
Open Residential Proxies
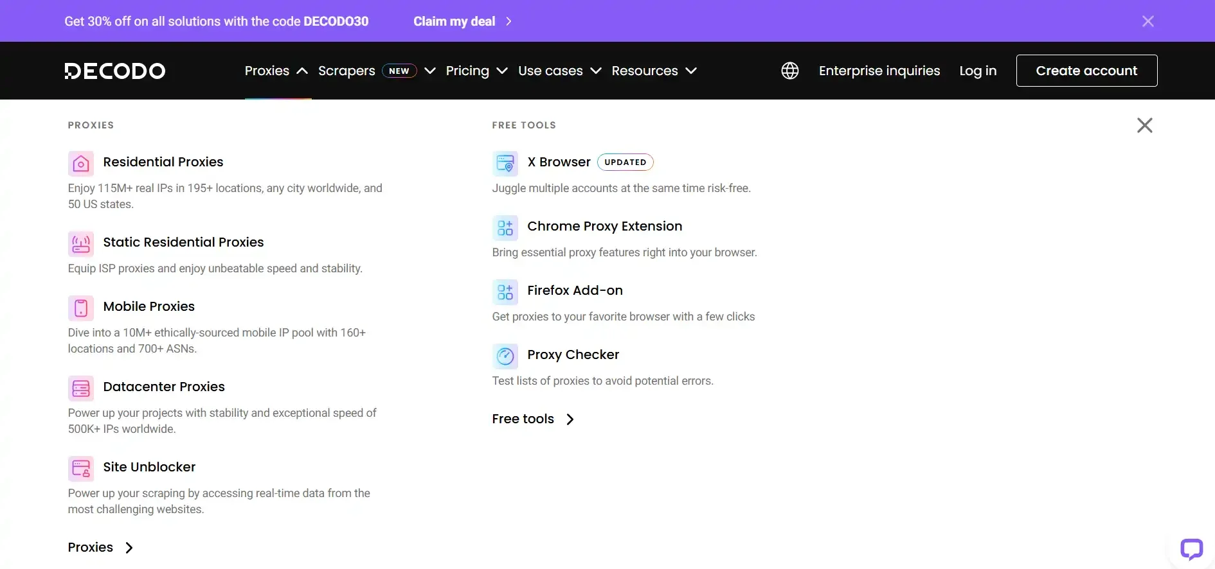163,162
